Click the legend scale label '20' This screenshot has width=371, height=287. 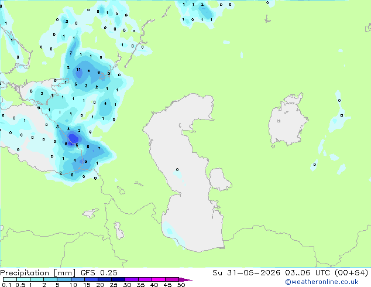point(100,285)
